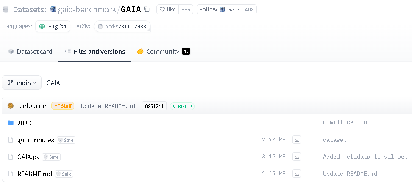Open the 'Added metadata to val set' commit
Image resolution: width=412 pixels, height=182 pixels.
coord(365,157)
